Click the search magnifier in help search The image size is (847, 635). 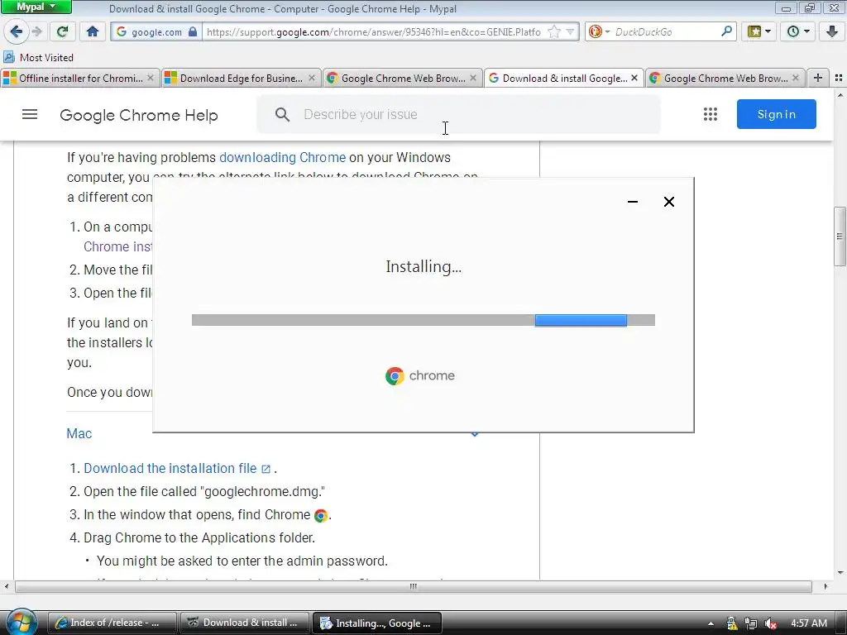click(282, 114)
